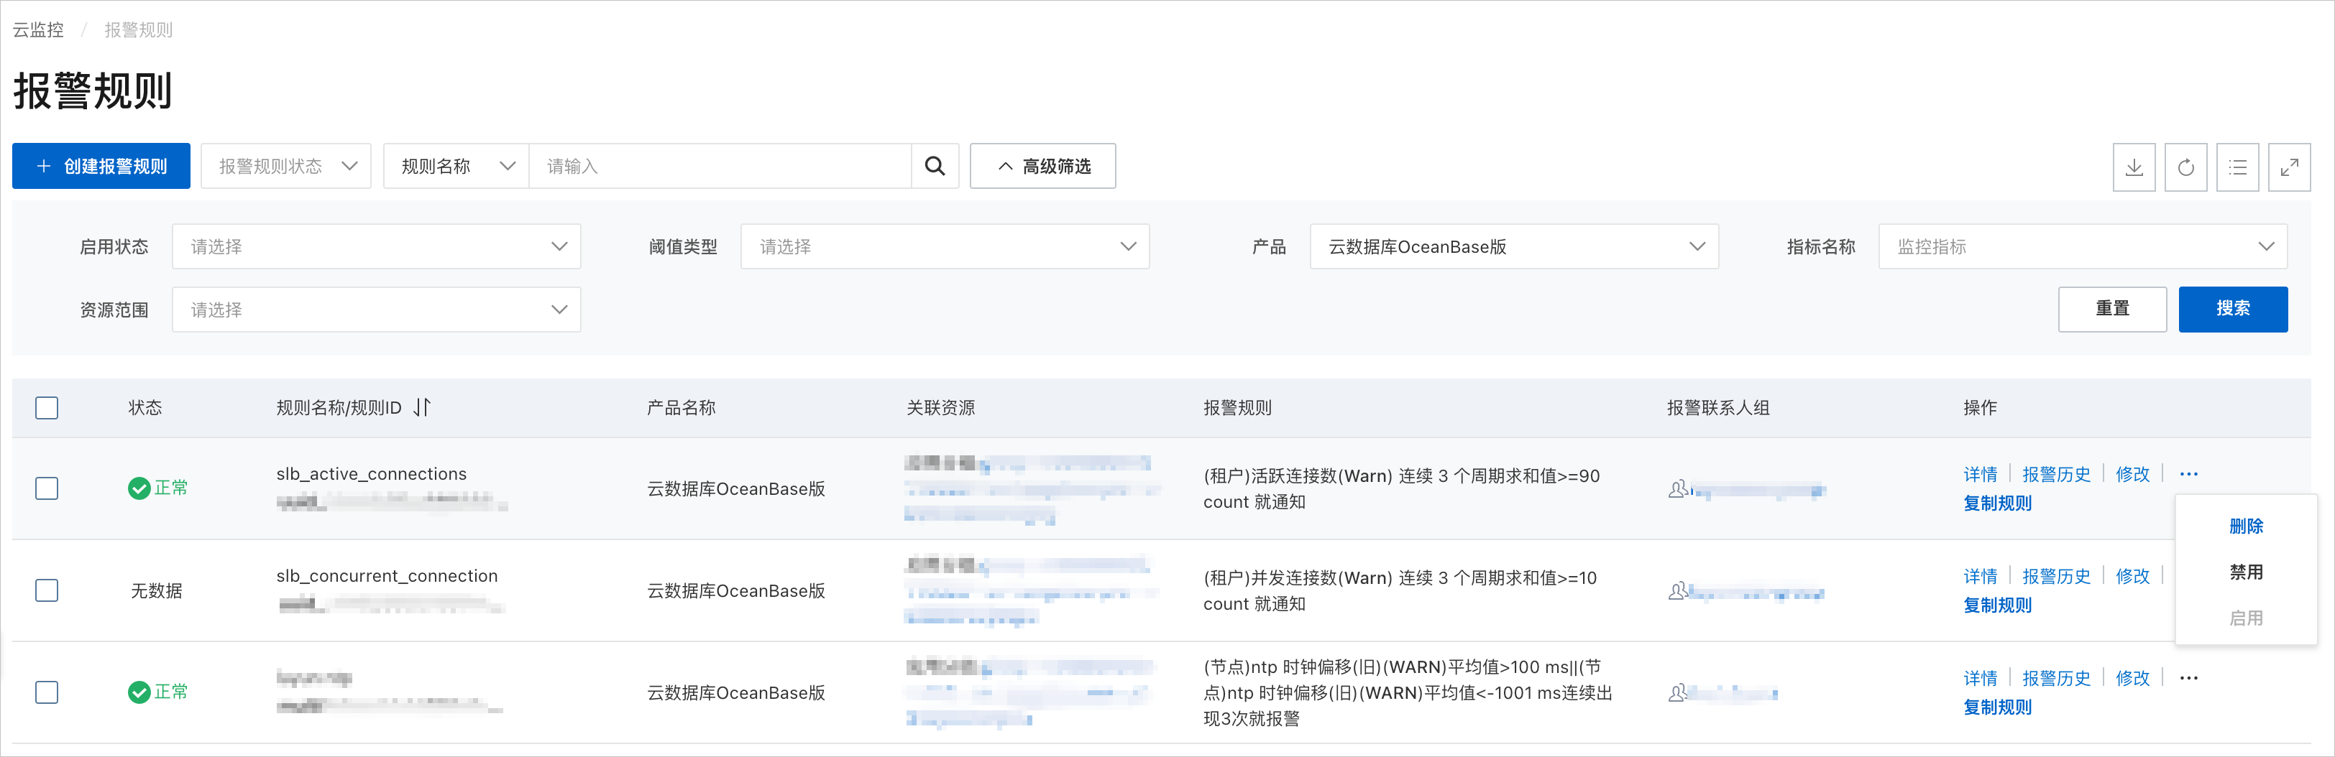Click 关联资源 column header
Image resolution: width=2335 pixels, height=757 pixels.
(941, 409)
